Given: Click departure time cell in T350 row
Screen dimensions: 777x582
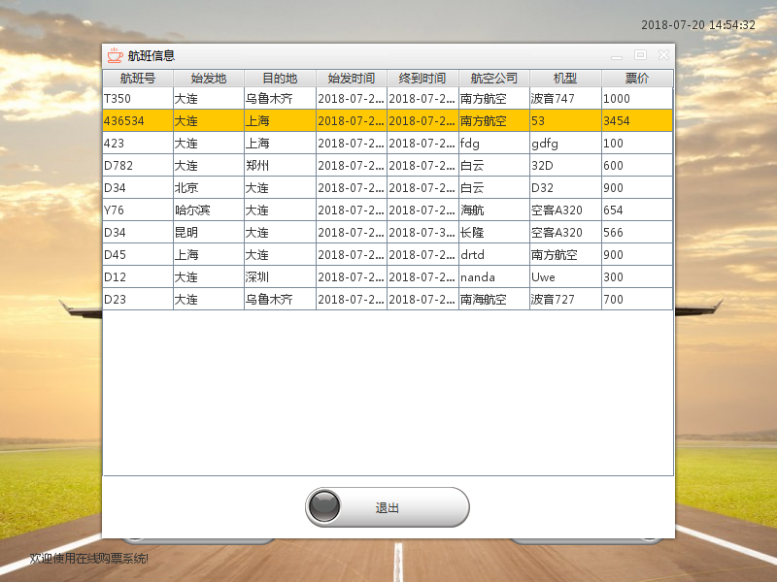Looking at the screenshot, I should coord(352,99).
